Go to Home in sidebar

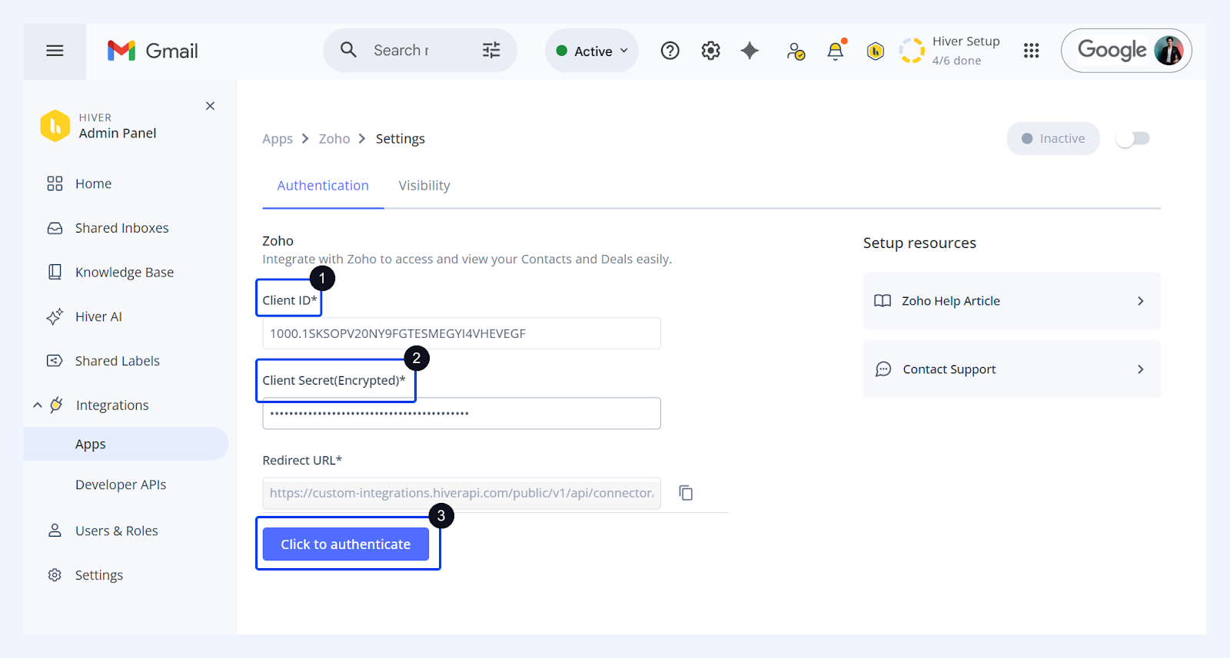click(93, 184)
